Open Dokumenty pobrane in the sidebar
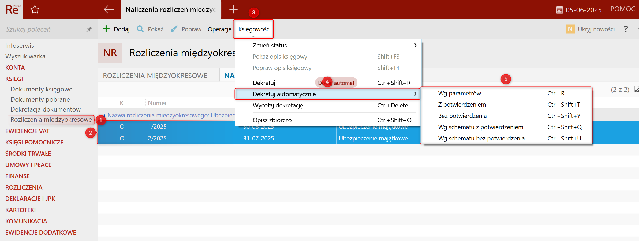This screenshot has height=241, width=639. pyautogui.click(x=40, y=99)
